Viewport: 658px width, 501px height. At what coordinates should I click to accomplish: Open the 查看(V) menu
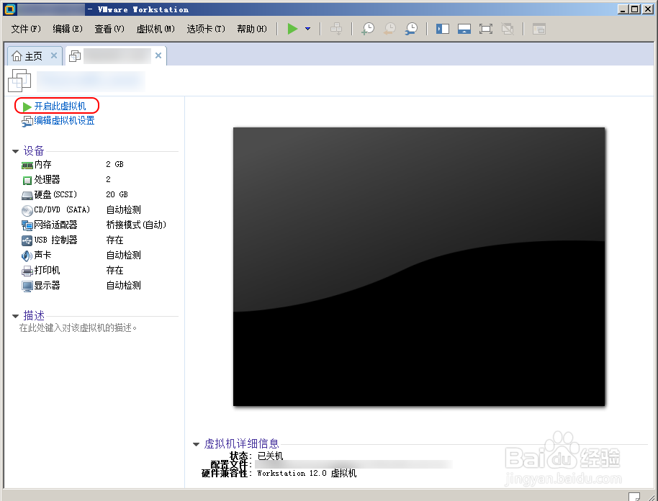109,29
